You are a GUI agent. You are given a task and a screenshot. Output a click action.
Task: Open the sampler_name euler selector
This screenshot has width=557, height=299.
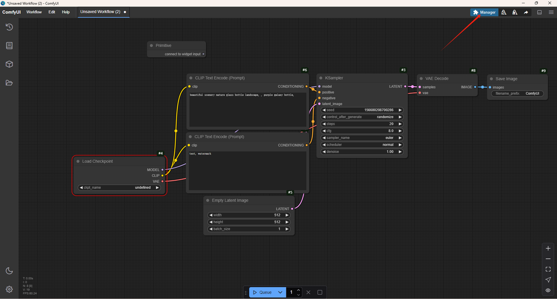[362, 138]
